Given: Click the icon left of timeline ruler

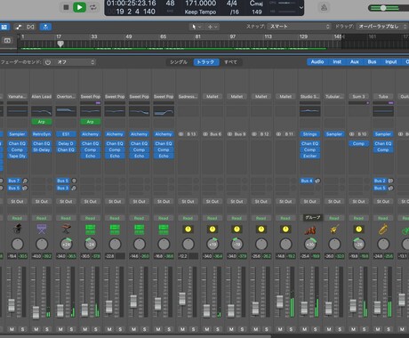Looking at the screenshot, I should click(7, 40).
